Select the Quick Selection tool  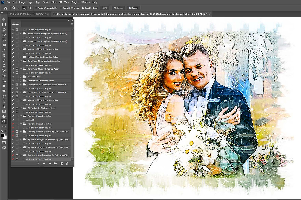4,35
